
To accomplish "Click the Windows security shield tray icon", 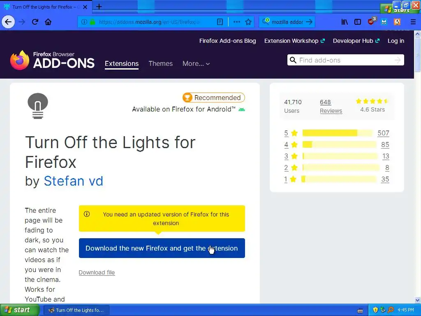I will tap(375, 310).
